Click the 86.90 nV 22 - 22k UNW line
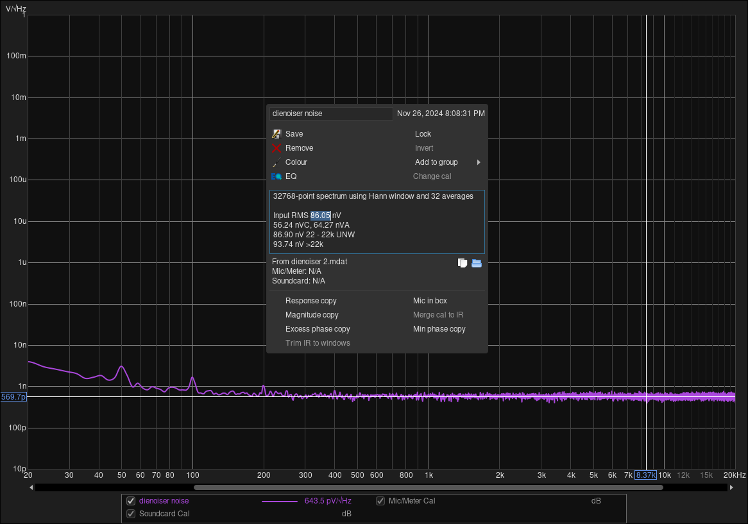748x524 pixels. point(314,235)
